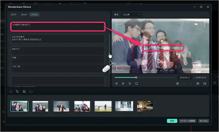
Task: Click the green rotation handle above preview text
Action: tap(162, 41)
